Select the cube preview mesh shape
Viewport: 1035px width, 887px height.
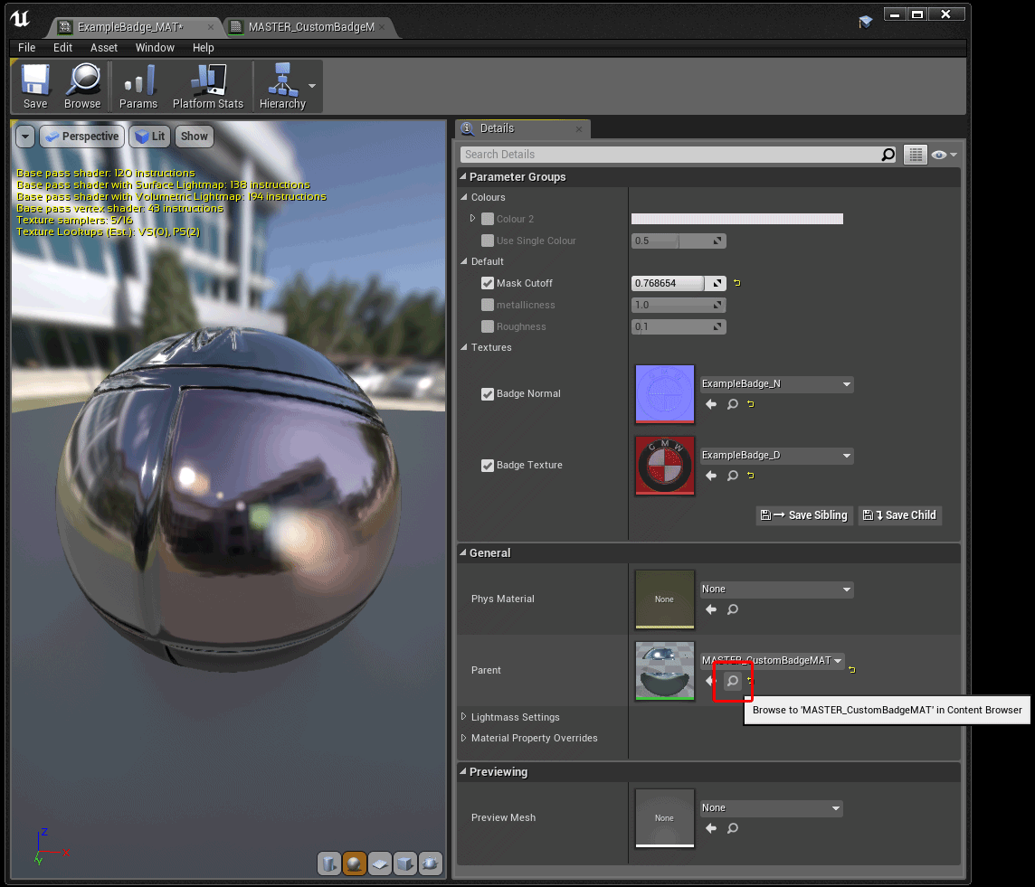click(405, 863)
